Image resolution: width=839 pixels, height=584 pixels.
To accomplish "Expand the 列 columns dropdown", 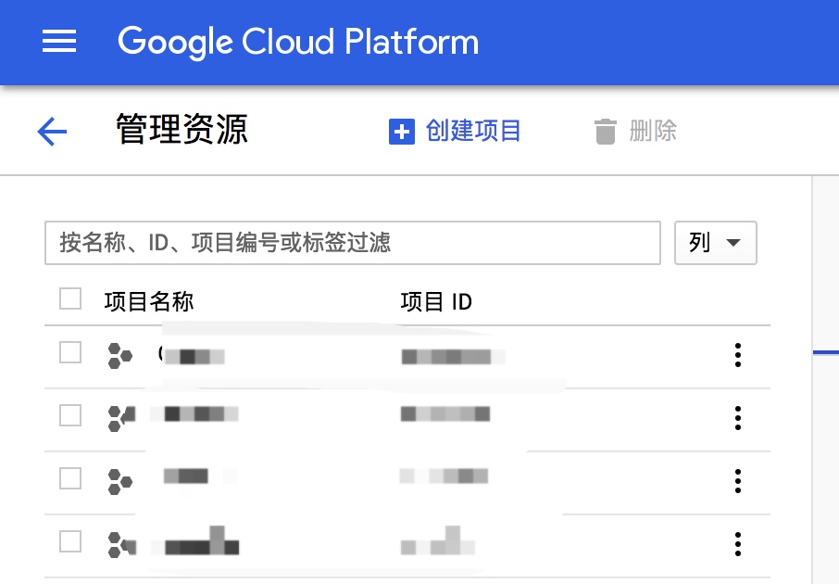I will click(716, 243).
